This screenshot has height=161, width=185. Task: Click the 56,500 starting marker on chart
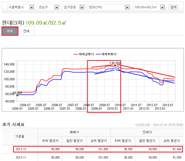coord(17,95)
